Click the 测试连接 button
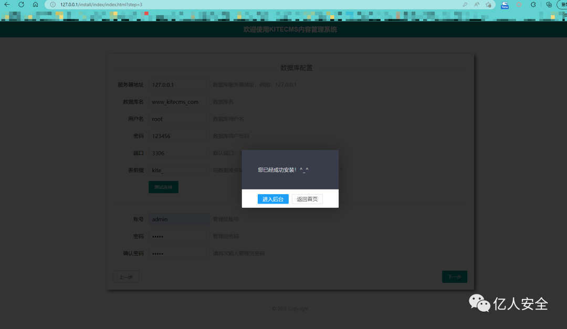 click(163, 187)
